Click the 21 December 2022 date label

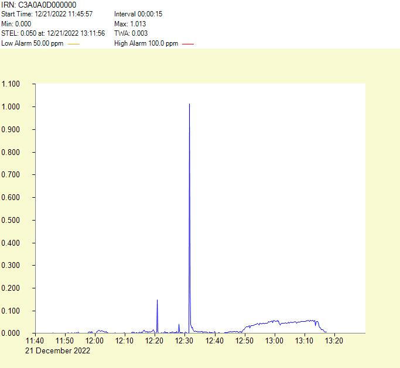(x=57, y=350)
